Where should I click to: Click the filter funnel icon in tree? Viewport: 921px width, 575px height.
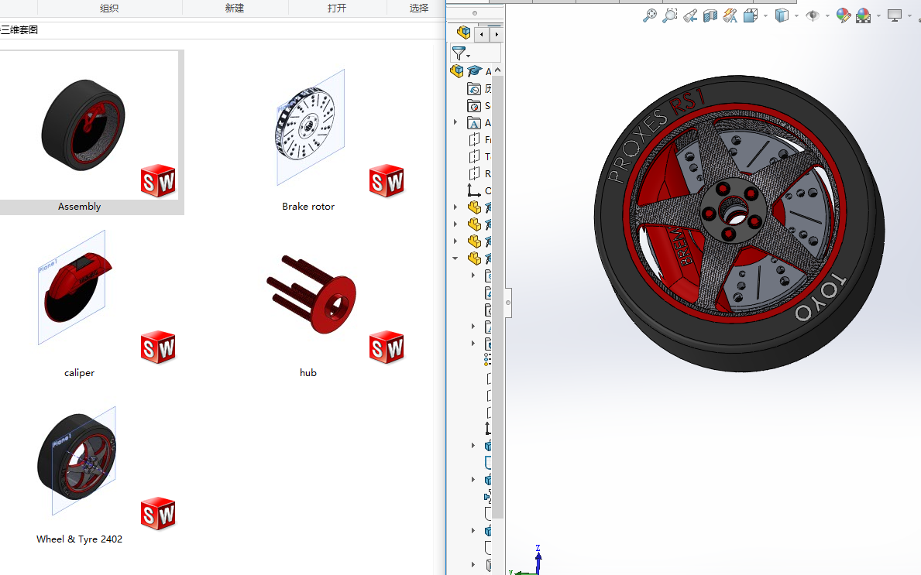pos(459,53)
